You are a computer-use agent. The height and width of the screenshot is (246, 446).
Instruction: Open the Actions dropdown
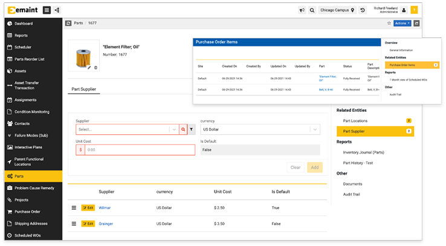(x=402, y=23)
